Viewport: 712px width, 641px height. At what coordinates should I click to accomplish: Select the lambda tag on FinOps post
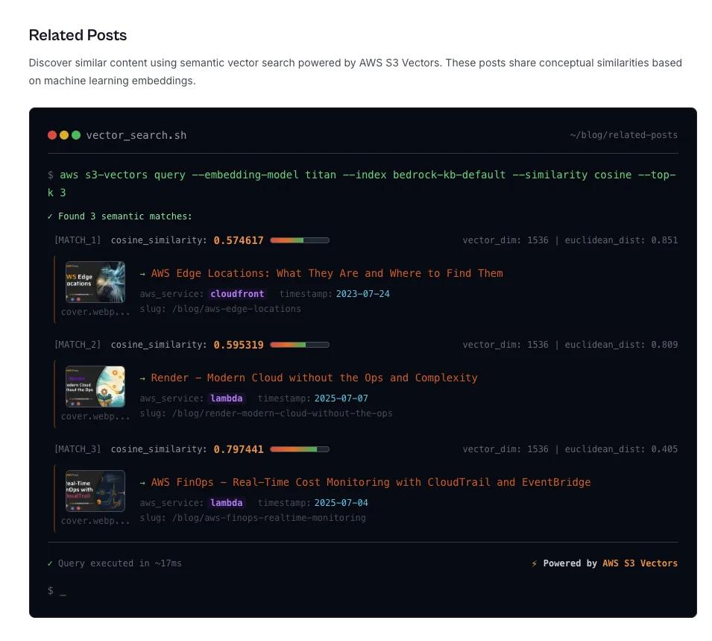pos(226,503)
